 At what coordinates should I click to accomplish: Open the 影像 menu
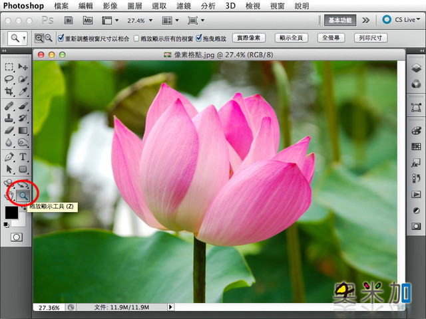point(110,6)
